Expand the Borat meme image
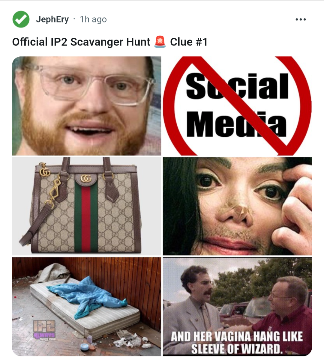 pos(237,306)
